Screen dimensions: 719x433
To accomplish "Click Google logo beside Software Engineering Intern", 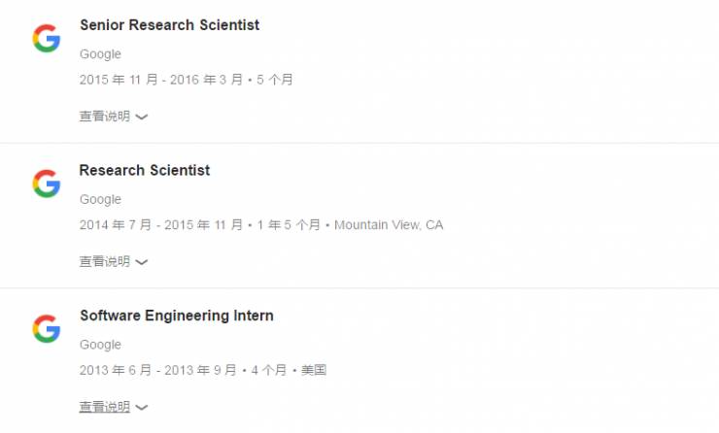I will (46, 329).
